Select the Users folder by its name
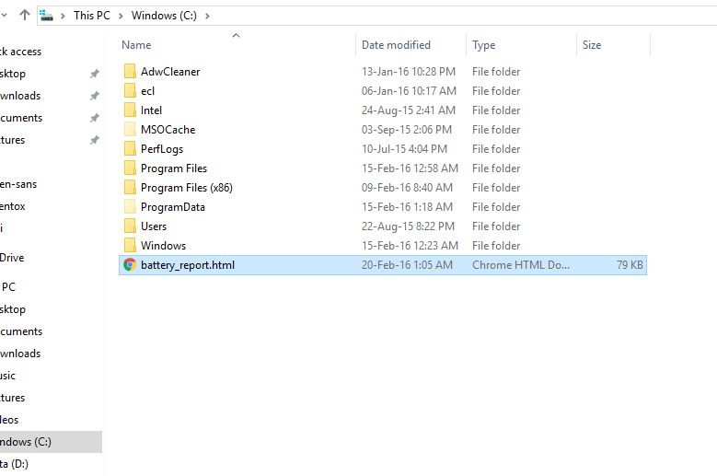Image resolution: width=717 pixels, height=476 pixels. click(154, 226)
